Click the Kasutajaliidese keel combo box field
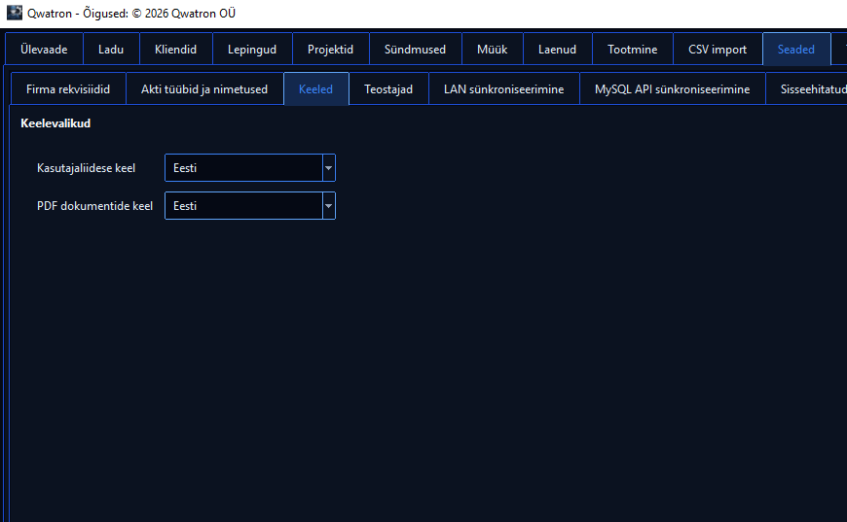 tap(250, 168)
